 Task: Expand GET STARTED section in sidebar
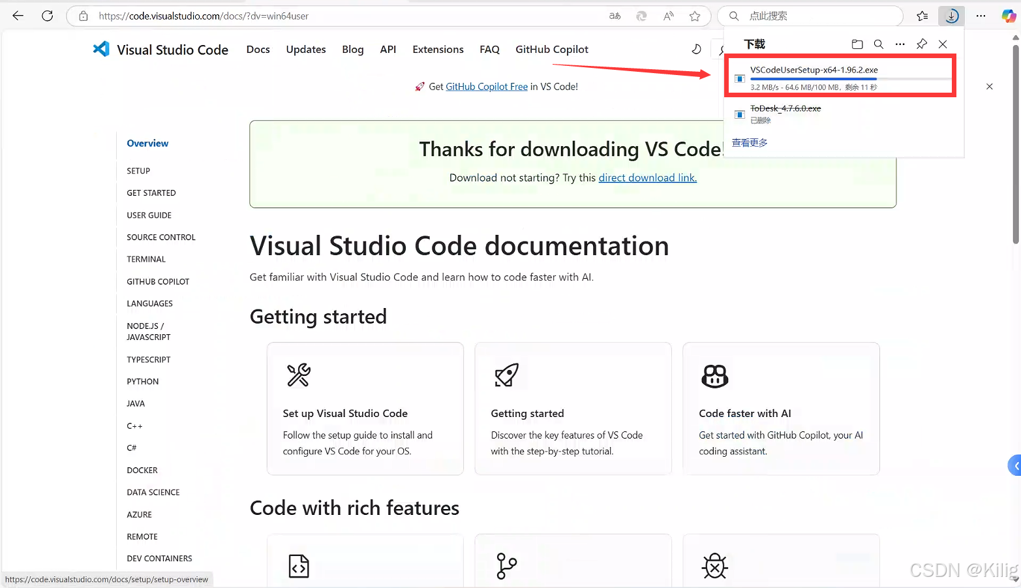coord(151,193)
